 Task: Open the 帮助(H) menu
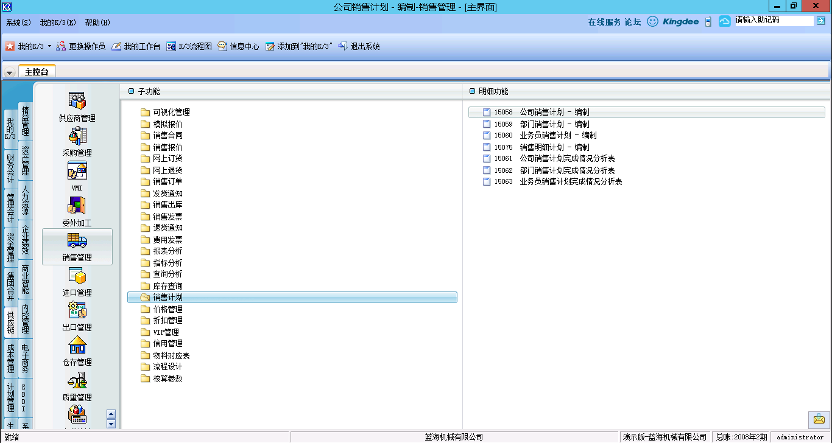[x=97, y=23]
